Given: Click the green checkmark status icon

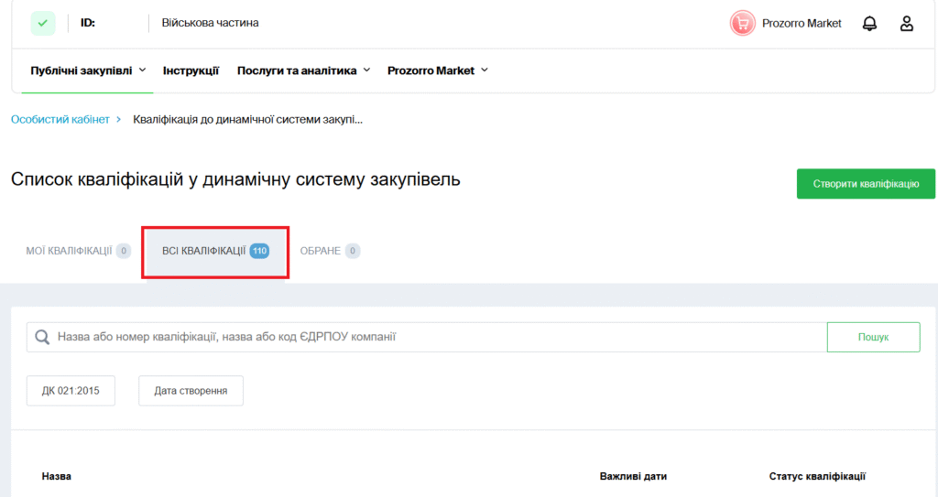Looking at the screenshot, I should 42,23.
